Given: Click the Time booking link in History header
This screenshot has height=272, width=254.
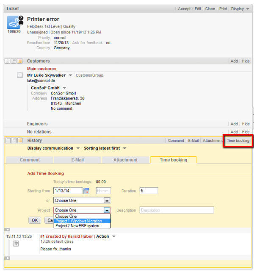Looking at the screenshot, I should tap(237, 140).
